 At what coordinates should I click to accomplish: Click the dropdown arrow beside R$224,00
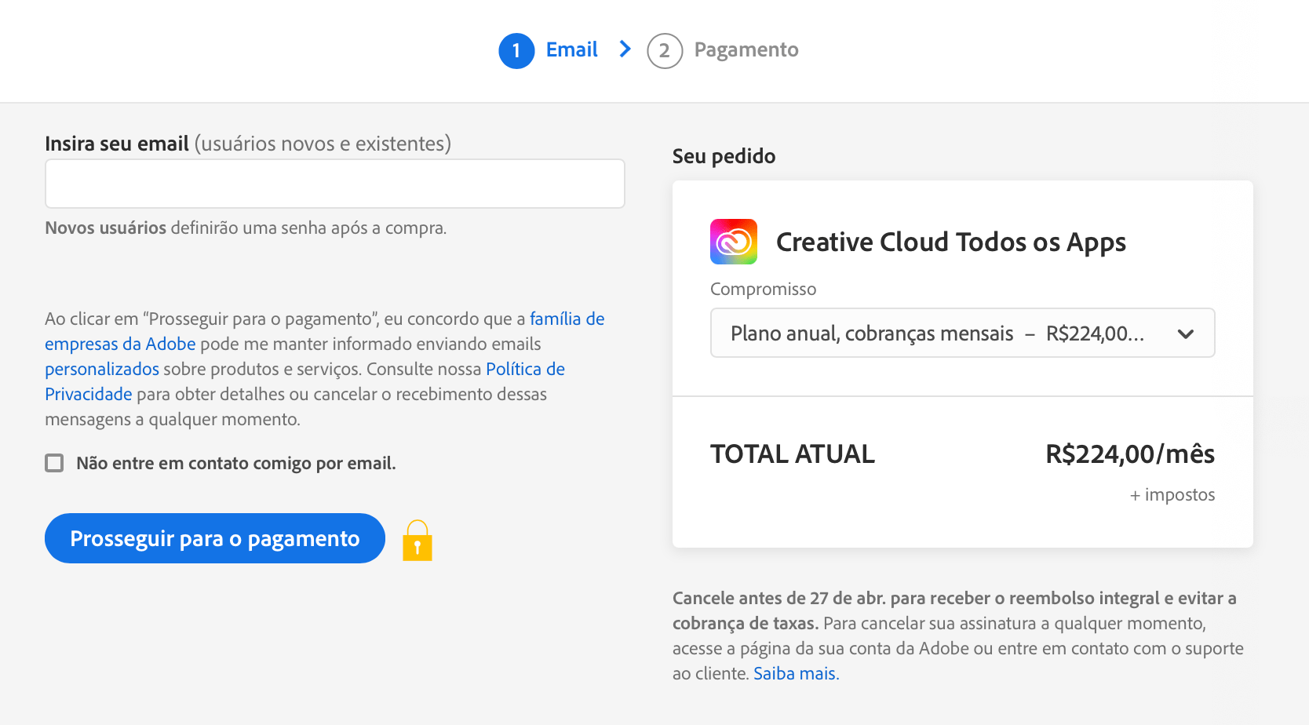[x=1185, y=333]
